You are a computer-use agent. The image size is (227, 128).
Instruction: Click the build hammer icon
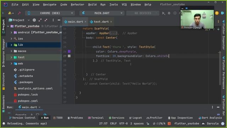(x=19, y=13)
